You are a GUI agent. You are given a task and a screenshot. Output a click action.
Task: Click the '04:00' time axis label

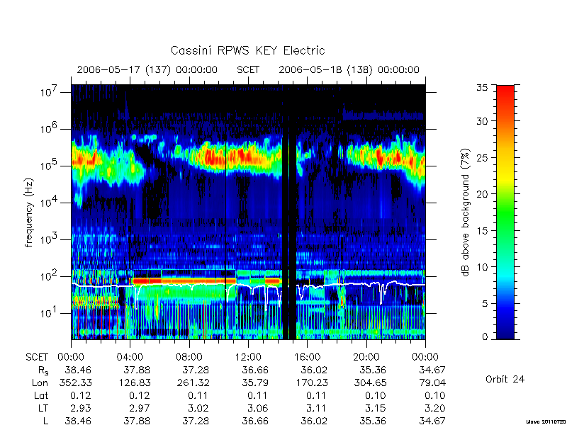pyautogui.click(x=130, y=357)
